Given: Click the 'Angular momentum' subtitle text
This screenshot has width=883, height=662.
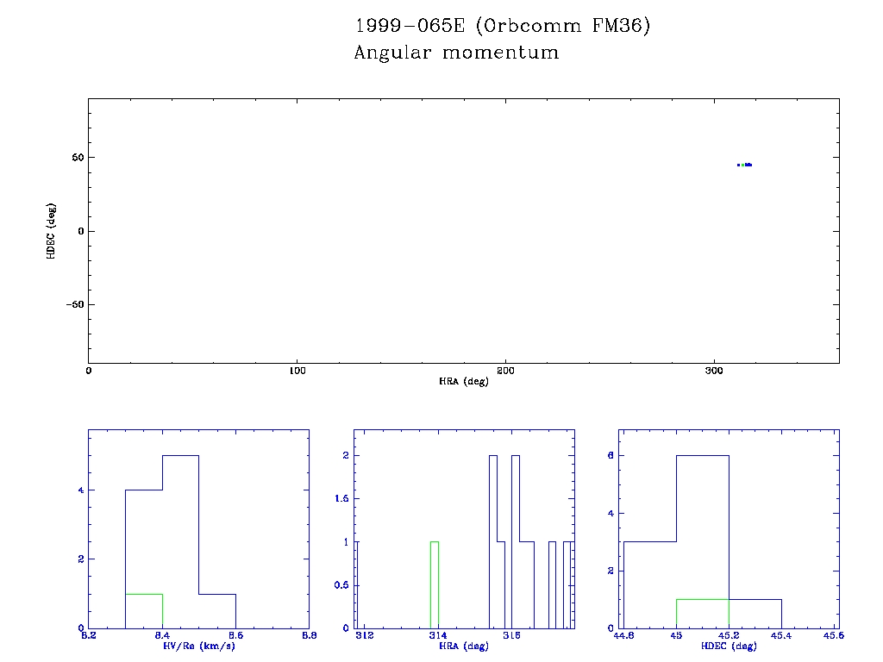Looking at the screenshot, I should point(456,53).
